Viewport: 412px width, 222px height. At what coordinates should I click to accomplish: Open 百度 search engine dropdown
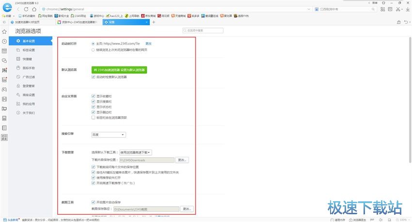pos(109,135)
